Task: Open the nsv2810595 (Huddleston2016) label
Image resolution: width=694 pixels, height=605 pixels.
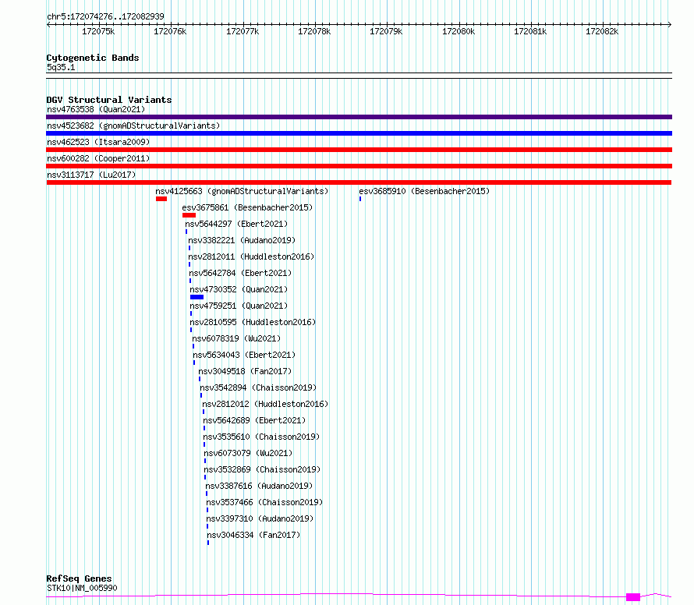Action: coord(253,322)
